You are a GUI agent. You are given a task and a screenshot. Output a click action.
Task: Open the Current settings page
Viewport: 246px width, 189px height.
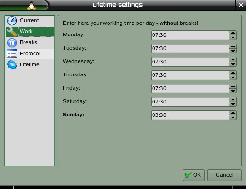point(30,21)
